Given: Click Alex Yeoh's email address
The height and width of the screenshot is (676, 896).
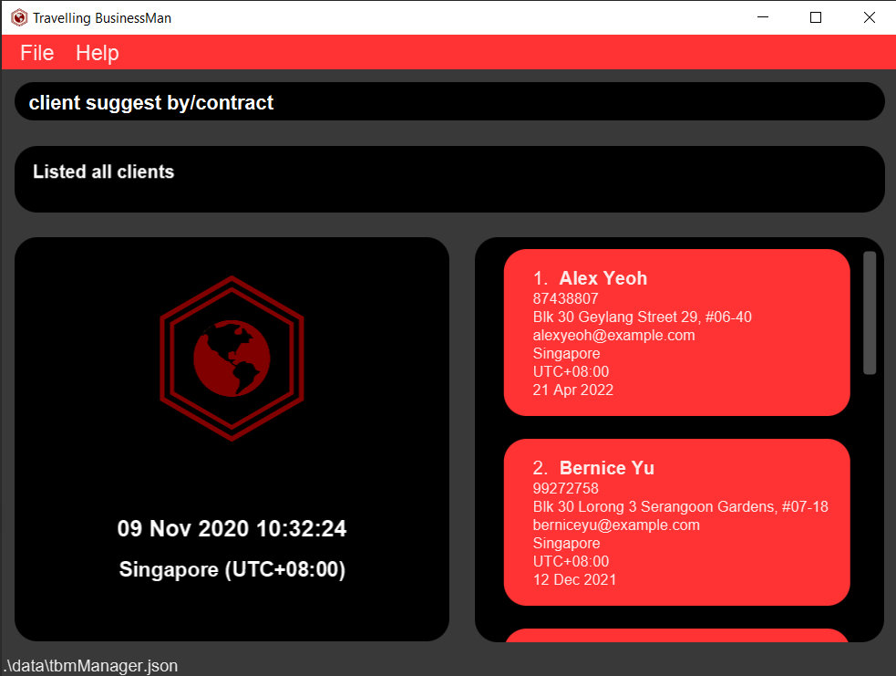Looking at the screenshot, I should (613, 335).
